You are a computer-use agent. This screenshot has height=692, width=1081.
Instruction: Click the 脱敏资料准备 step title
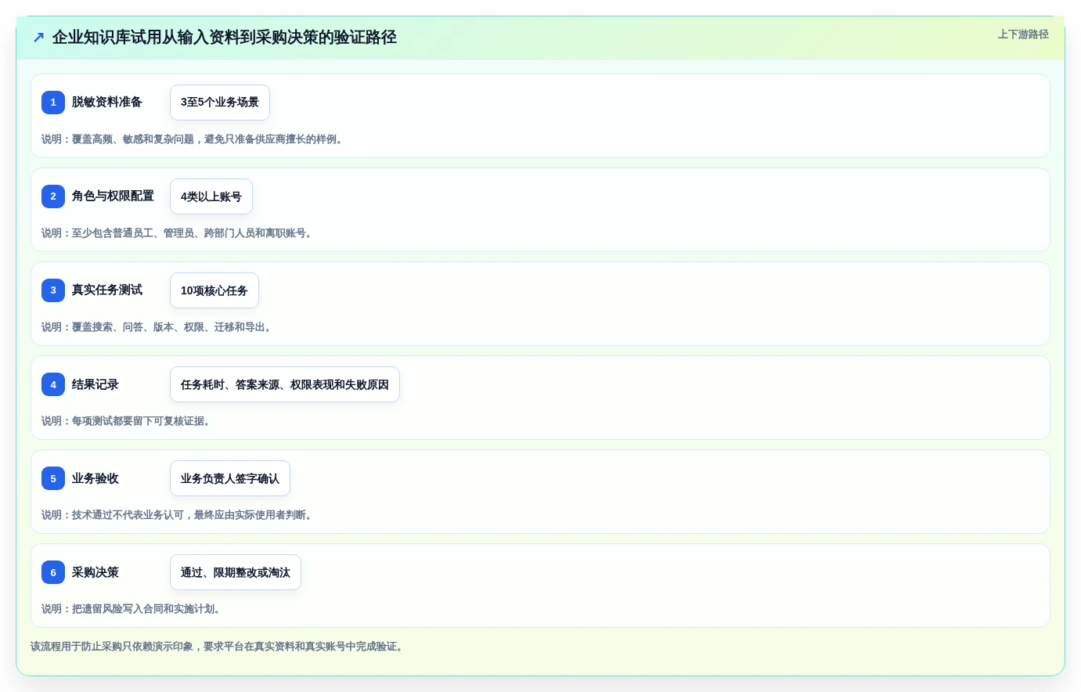(107, 102)
